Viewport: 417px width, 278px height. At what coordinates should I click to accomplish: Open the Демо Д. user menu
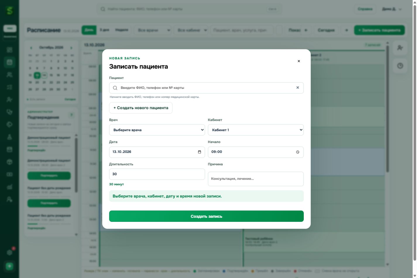(x=392, y=9)
